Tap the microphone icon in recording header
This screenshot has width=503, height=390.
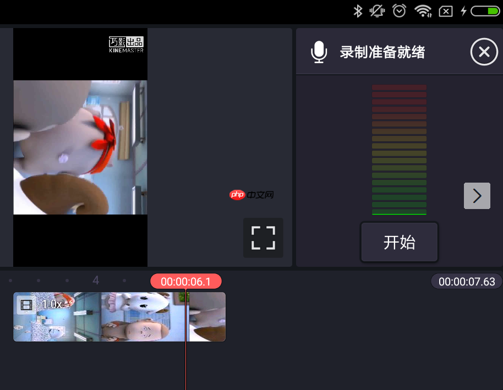pyautogui.click(x=319, y=52)
